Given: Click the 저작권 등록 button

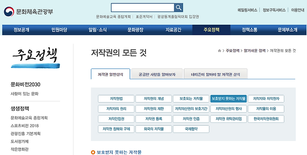Looking at the screenshot, I should pos(153,119).
